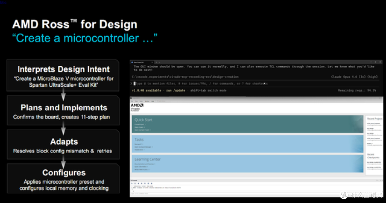
Task: Open the Tools menu in Vivado
Action: [x=141, y=101]
